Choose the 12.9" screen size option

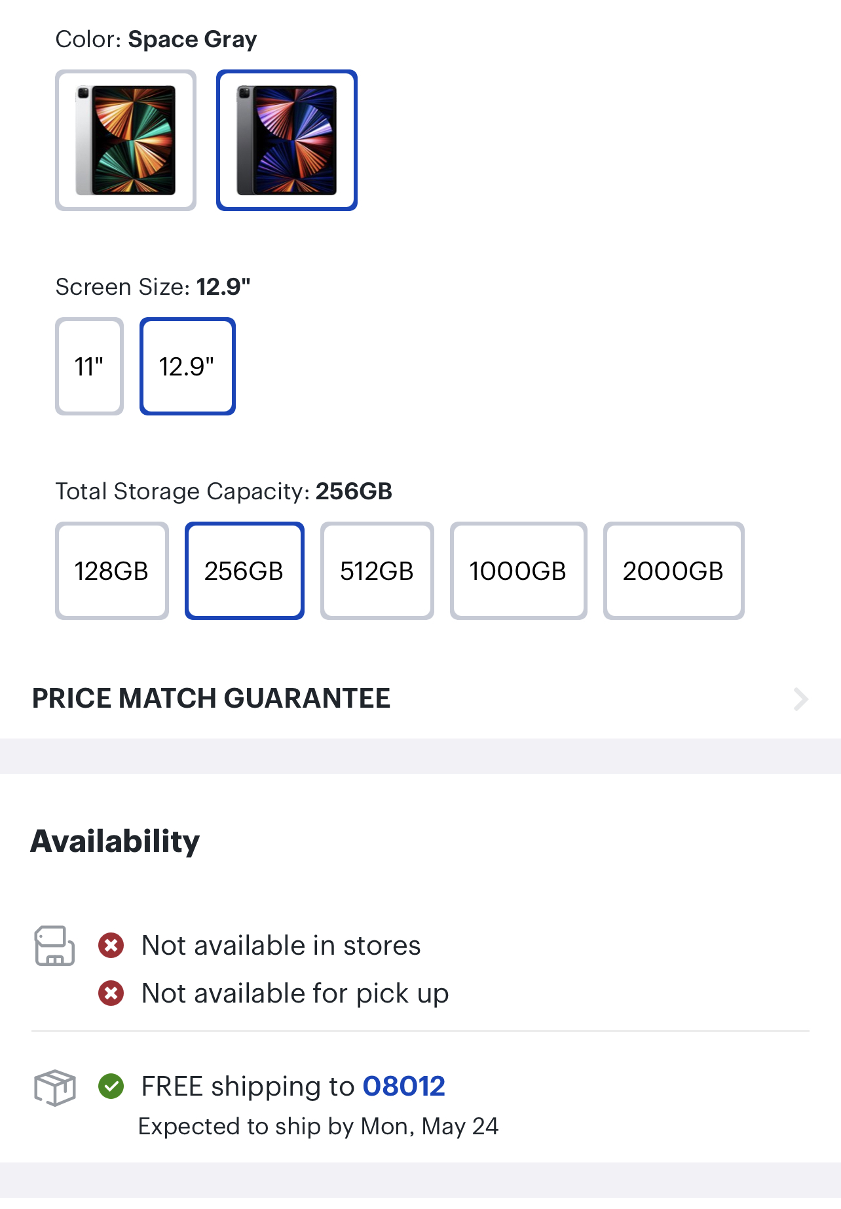187,366
